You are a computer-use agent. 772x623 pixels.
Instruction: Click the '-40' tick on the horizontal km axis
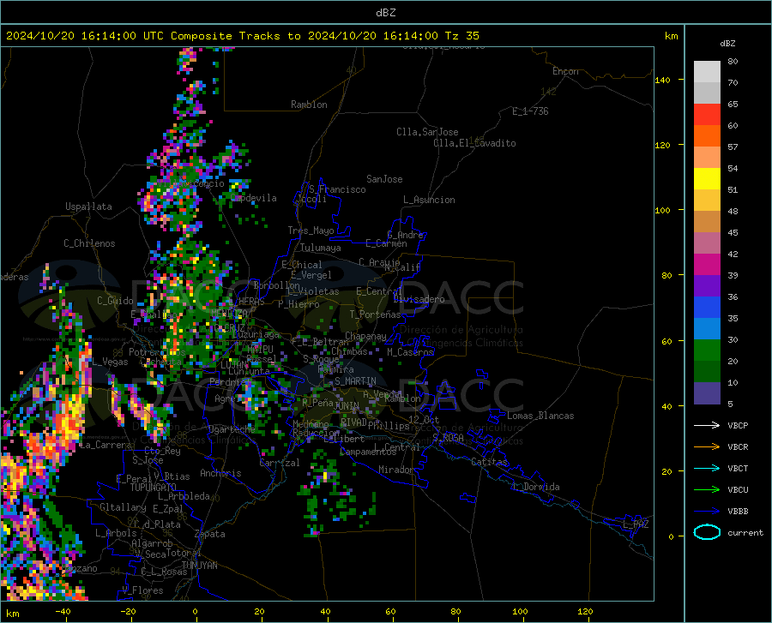(63, 611)
